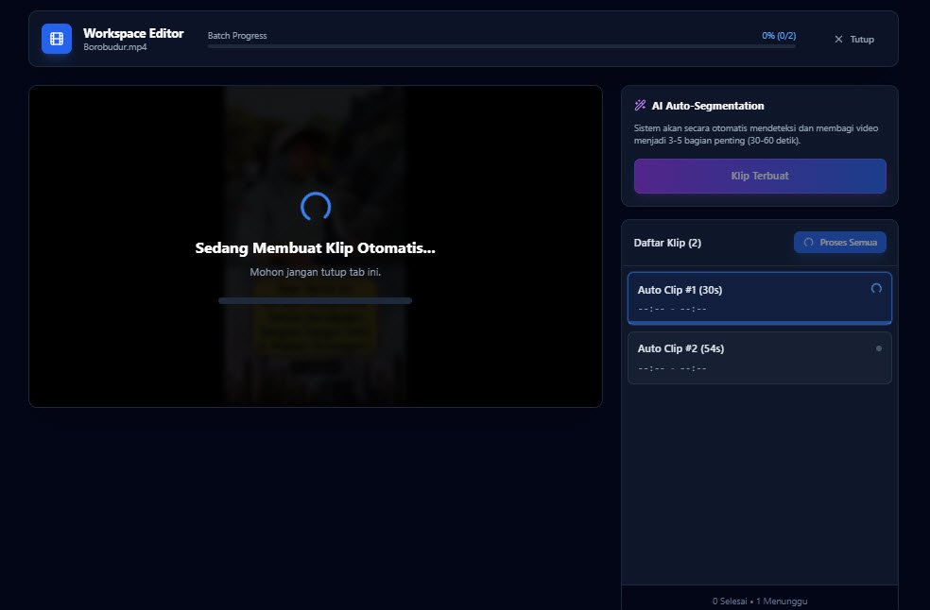The image size is (930, 610).
Task: Click the Batch Progress label
Action: (237, 36)
